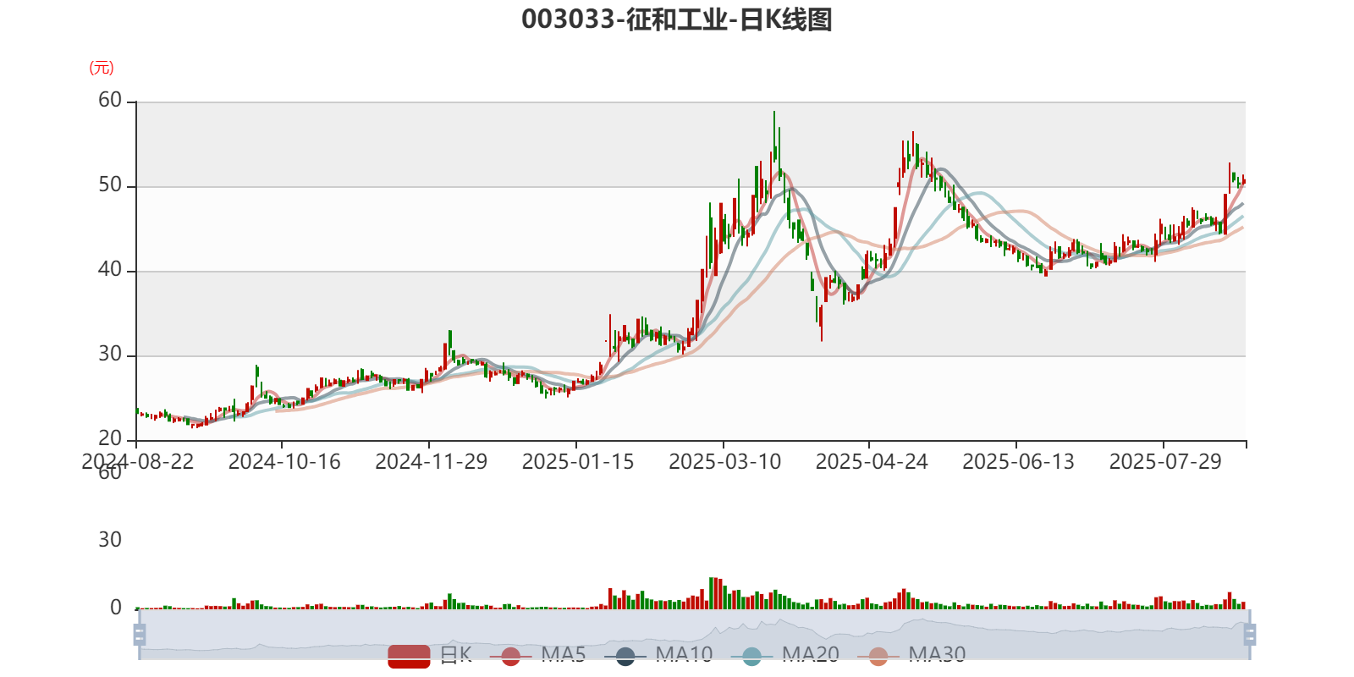The width and height of the screenshot is (1354, 677).
Task: Toggle the MA10 line legend
Action: [658, 655]
